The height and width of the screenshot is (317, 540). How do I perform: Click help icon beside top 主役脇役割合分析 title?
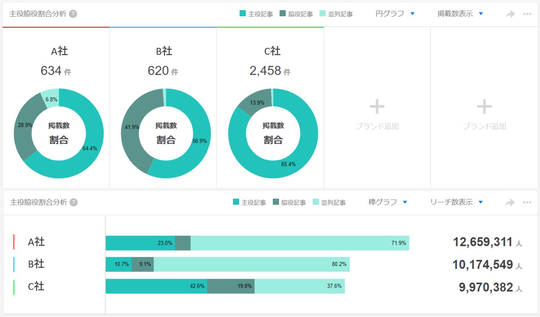pyautogui.click(x=73, y=14)
